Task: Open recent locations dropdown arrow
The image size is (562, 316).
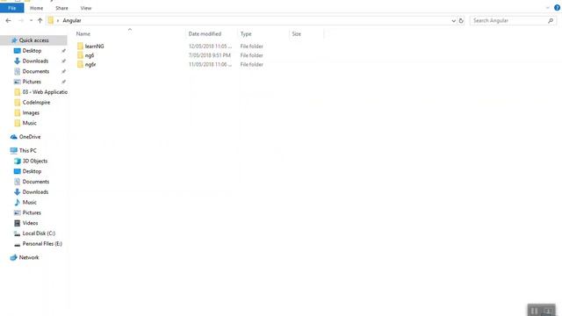Action: pos(32,21)
